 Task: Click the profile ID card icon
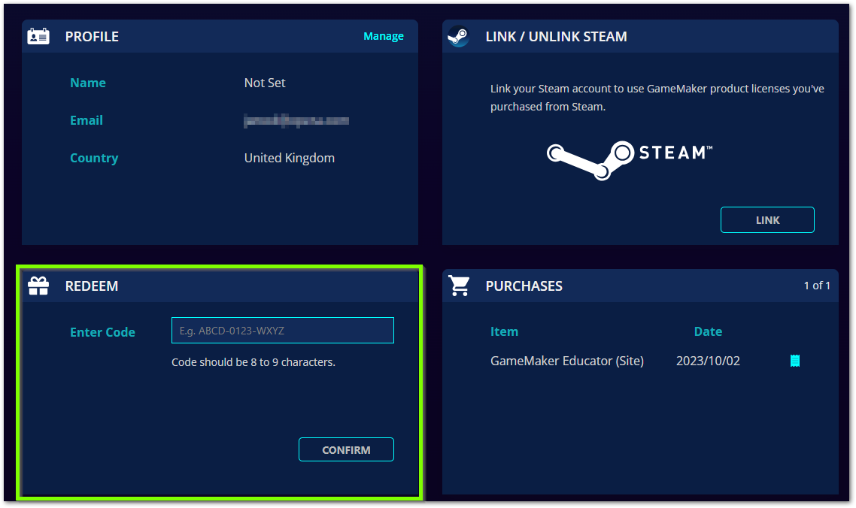pos(38,36)
